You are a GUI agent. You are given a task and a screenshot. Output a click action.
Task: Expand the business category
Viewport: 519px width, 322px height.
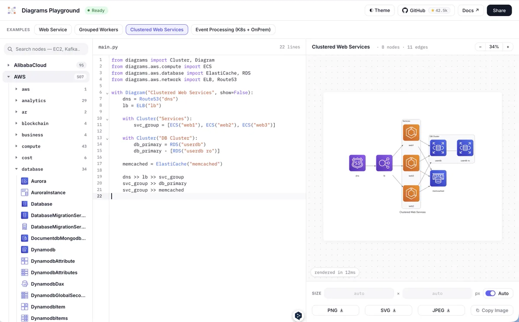[x=16, y=135]
